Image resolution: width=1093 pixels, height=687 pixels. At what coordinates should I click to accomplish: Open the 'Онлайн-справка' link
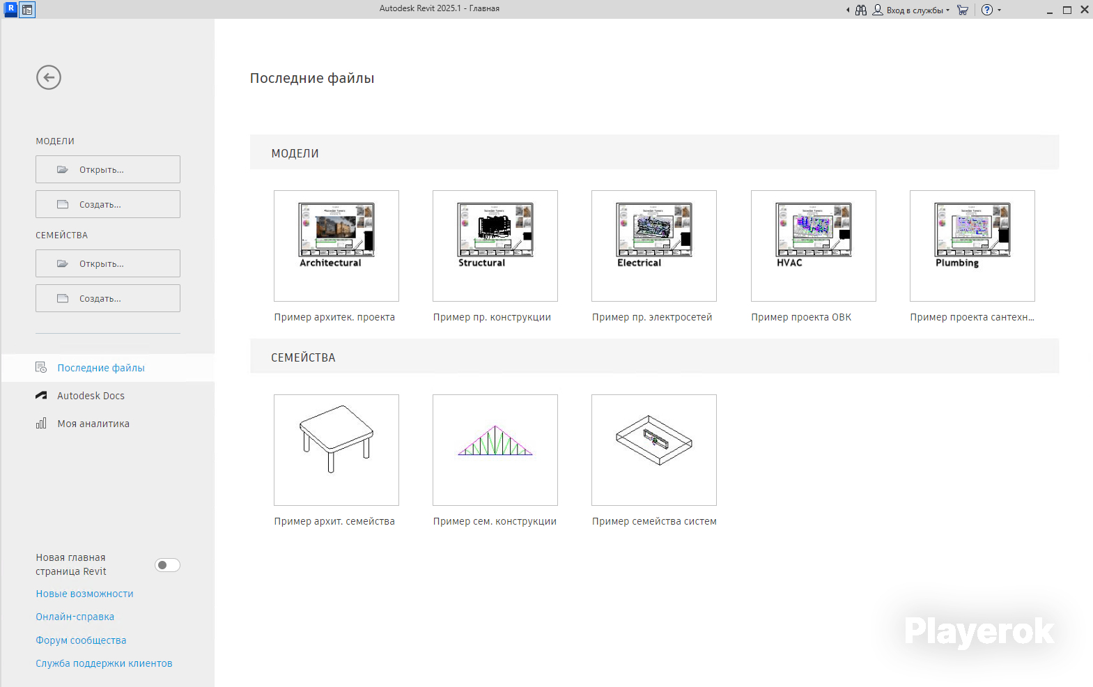coord(75,617)
